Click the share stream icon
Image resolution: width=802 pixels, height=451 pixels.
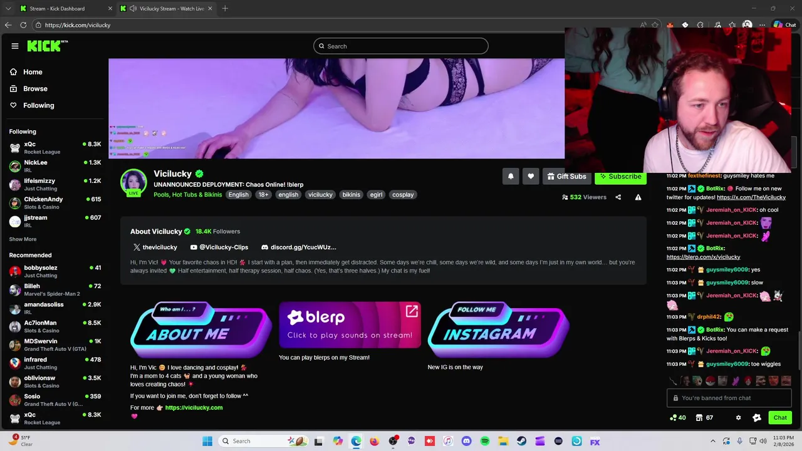coord(618,197)
